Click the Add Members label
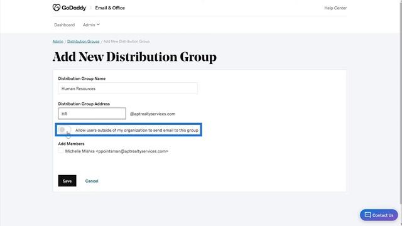Screen dimensions: 402x226 point(71,144)
